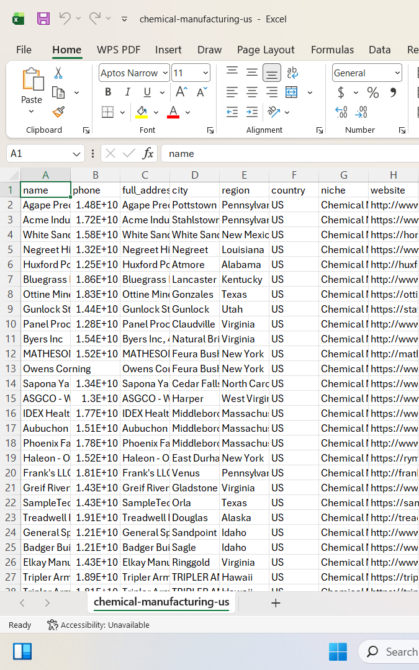Viewport: 419px width, 670px height.
Task: Click Increase Indent icon
Action: pyautogui.click(x=252, y=112)
